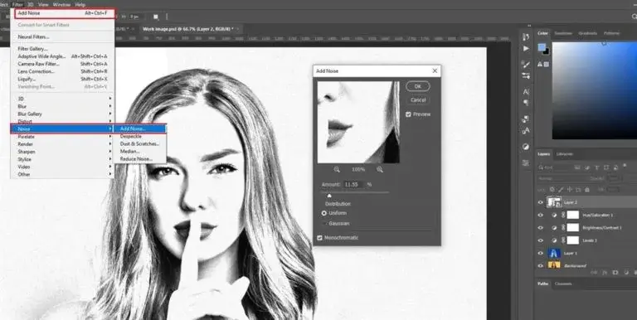Switch to the Libraries tab
The width and height of the screenshot is (637, 320).
[x=564, y=154]
